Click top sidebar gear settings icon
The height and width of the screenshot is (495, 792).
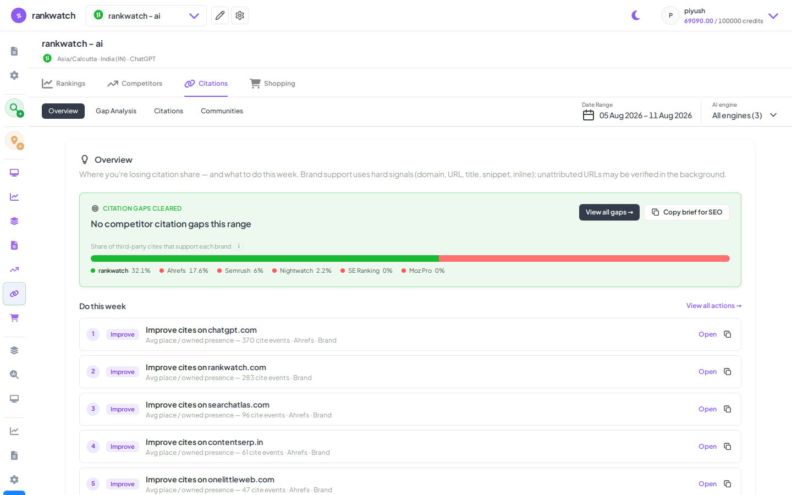[14, 75]
